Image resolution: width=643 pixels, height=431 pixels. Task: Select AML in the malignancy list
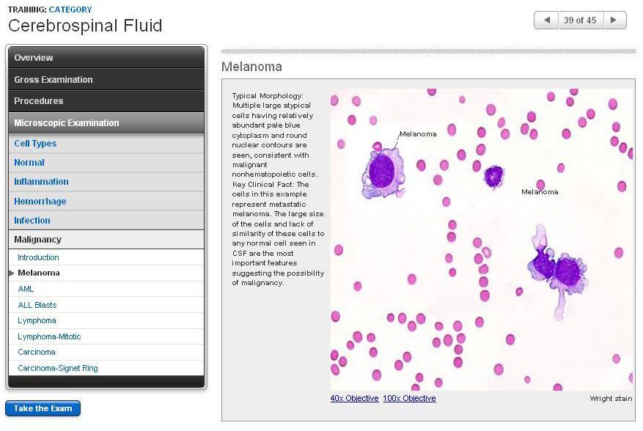pyautogui.click(x=26, y=289)
